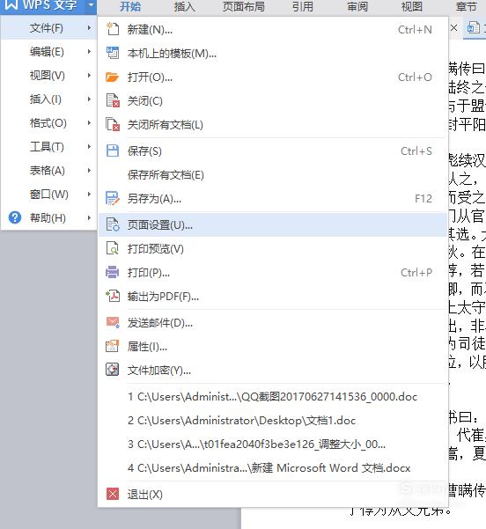This screenshot has width=486, height=529.
Task: Click the blue Help question mark icon
Action: (15, 217)
